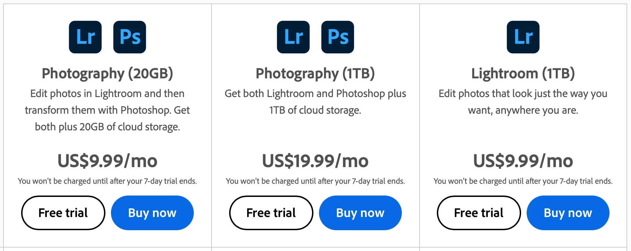Start Free trial for Photography (20GB)
Viewport: 631px width, 251px height.
pos(63,213)
